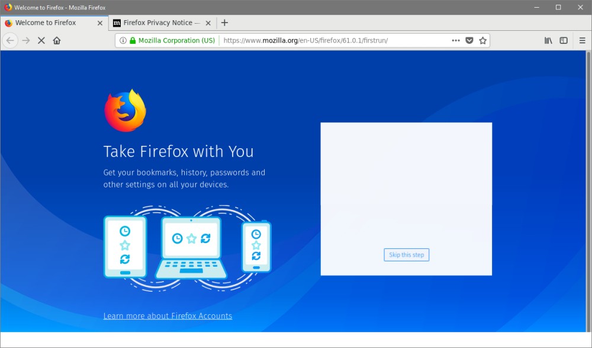Screen dimensions: 592x348
Task: Show site information via the info icon
Action: point(123,40)
